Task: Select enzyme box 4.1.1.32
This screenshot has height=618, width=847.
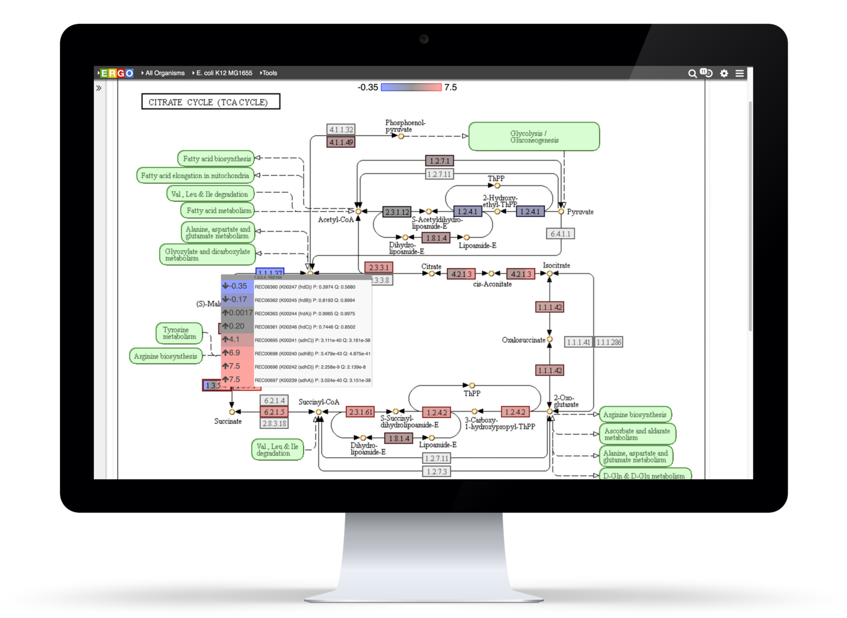Action: click(341, 130)
